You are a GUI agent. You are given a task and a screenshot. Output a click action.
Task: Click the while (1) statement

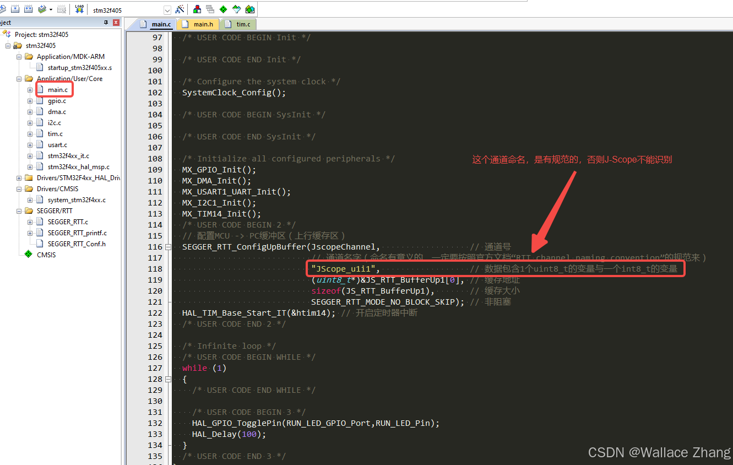point(204,368)
